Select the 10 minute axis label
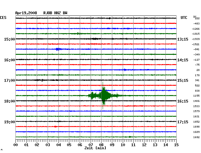This screenshot has height=153, width=201. coord(123,145)
